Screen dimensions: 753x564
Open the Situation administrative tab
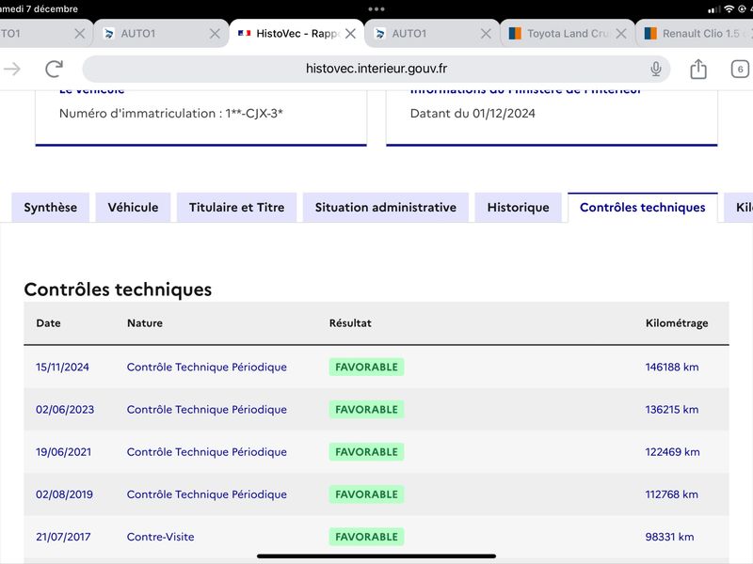(x=386, y=207)
